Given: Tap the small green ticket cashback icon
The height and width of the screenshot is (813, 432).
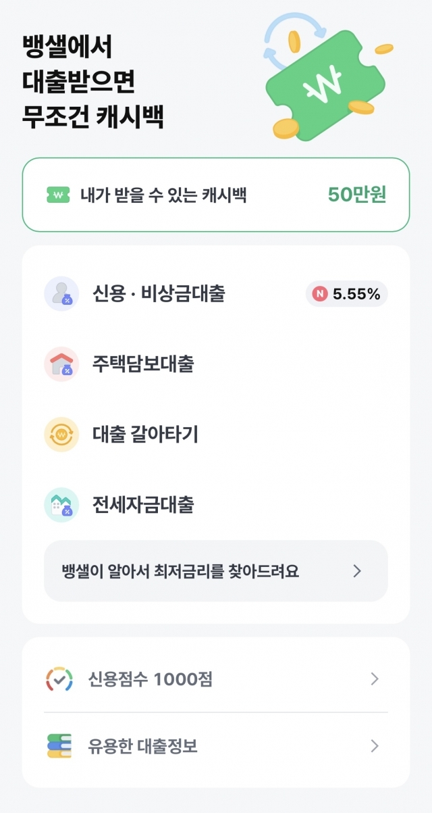Looking at the screenshot, I should [x=58, y=195].
